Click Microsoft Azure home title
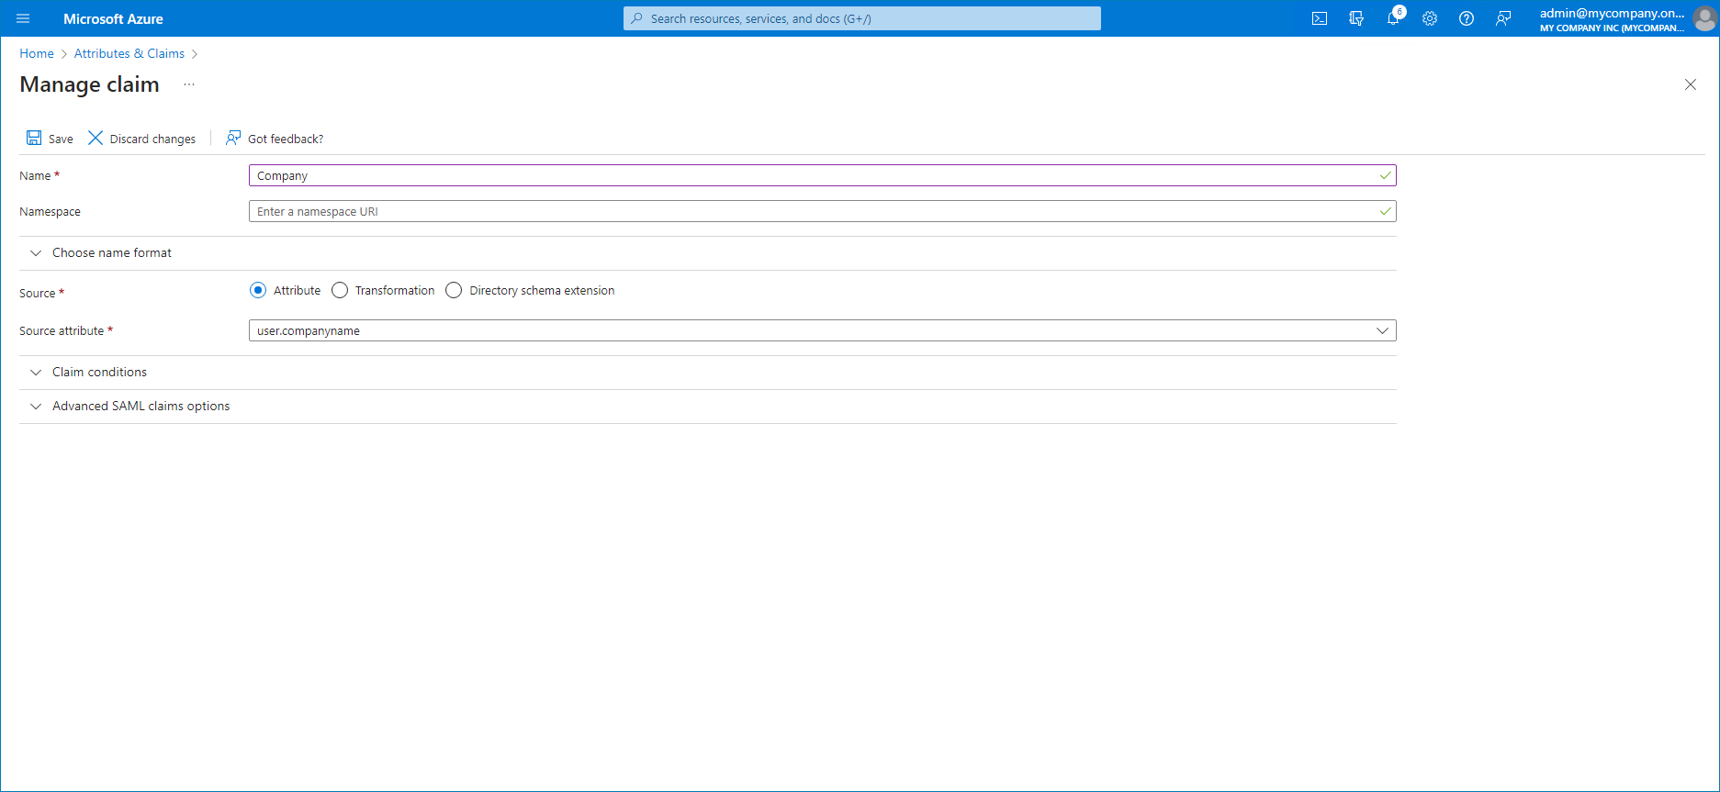The height and width of the screenshot is (792, 1720). pyautogui.click(x=113, y=18)
